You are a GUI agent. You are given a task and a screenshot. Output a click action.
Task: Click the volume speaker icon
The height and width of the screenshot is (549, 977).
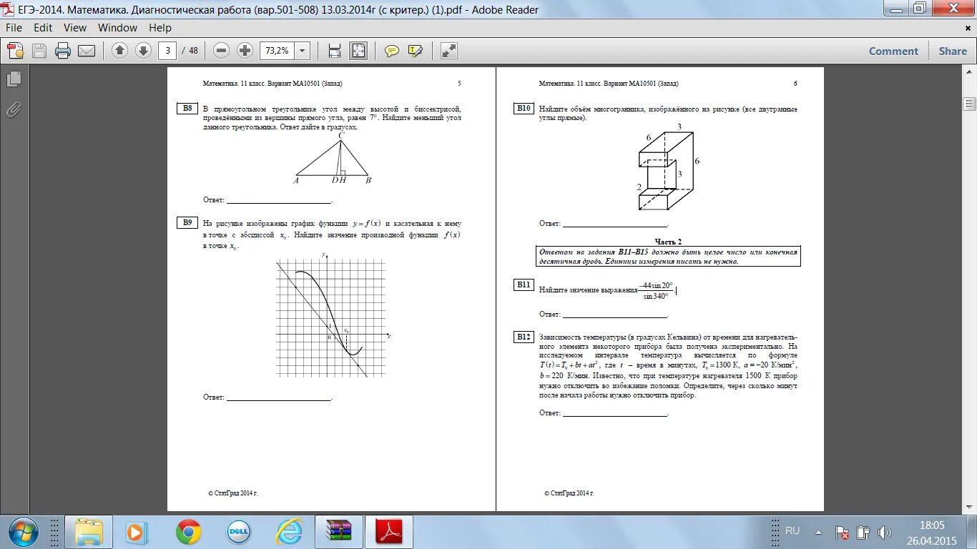885,533
